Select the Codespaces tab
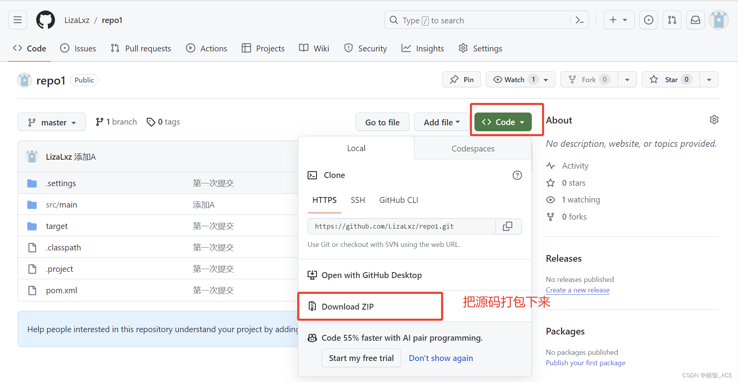The image size is (738, 382). 473,149
